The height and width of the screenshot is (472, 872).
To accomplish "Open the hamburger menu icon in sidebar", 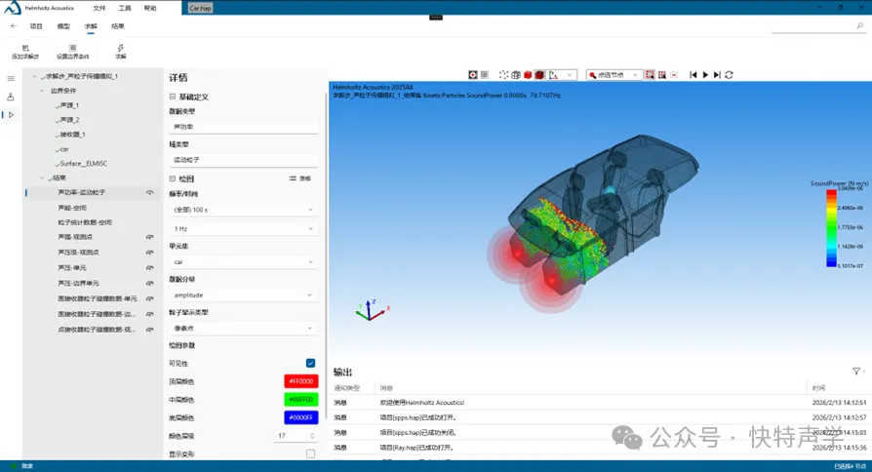I will pyautogui.click(x=11, y=78).
